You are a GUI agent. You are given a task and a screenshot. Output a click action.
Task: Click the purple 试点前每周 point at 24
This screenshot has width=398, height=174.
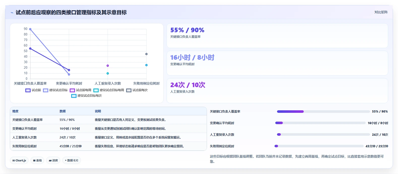[x=108, y=66]
